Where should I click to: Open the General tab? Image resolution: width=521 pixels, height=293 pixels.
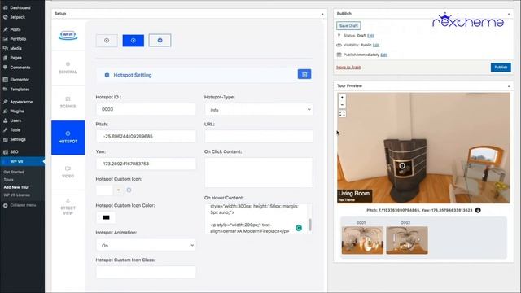tap(68, 68)
